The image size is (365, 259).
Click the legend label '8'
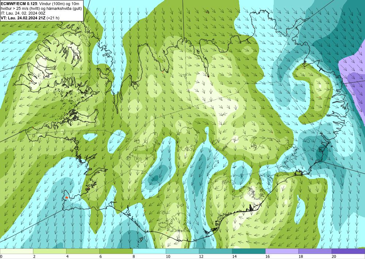coord(134,256)
